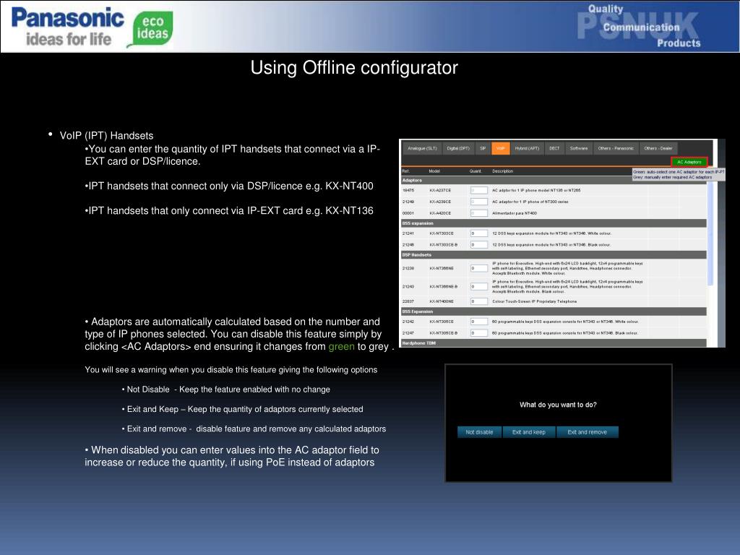The height and width of the screenshot is (555, 740).
Task: Click the DSP Handsets section header
Action: click(554, 255)
